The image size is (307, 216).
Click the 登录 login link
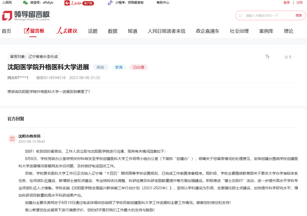(286, 3)
